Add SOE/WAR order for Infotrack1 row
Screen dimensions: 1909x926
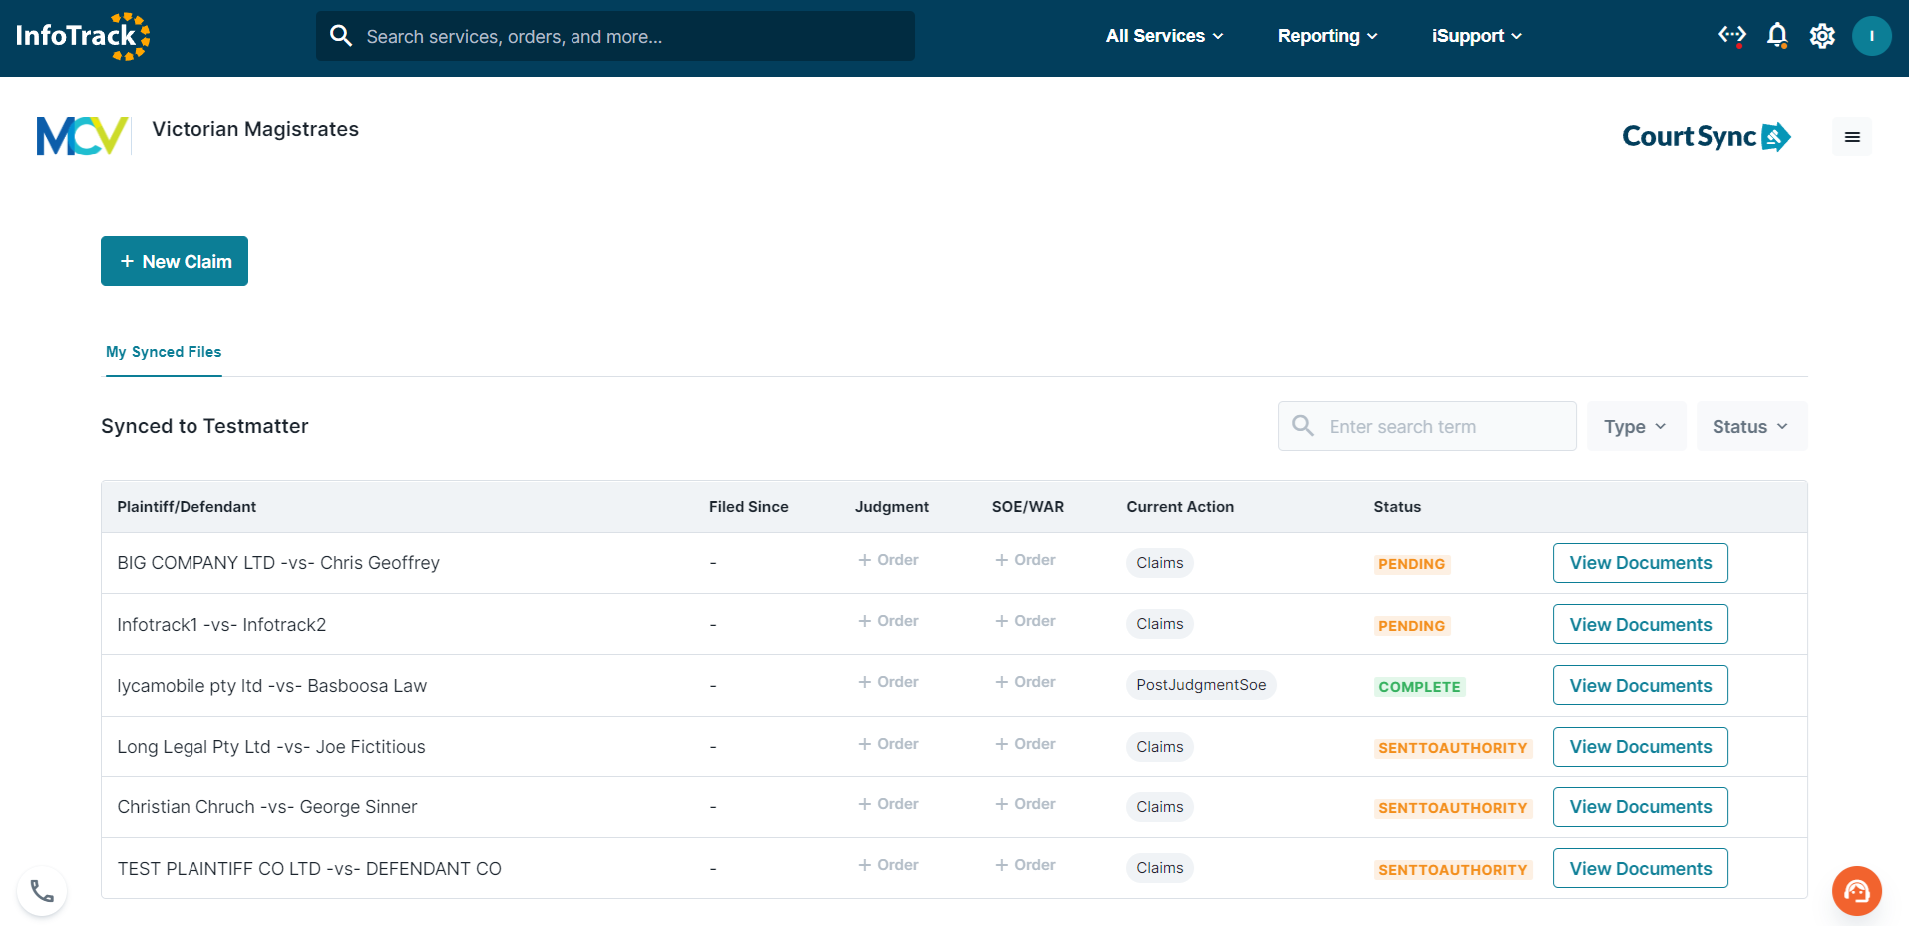[1025, 621]
